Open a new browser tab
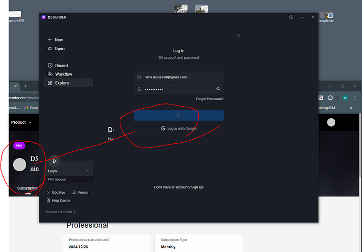Image resolution: width=362 pixels, height=252 pixels. [x=25, y=86]
